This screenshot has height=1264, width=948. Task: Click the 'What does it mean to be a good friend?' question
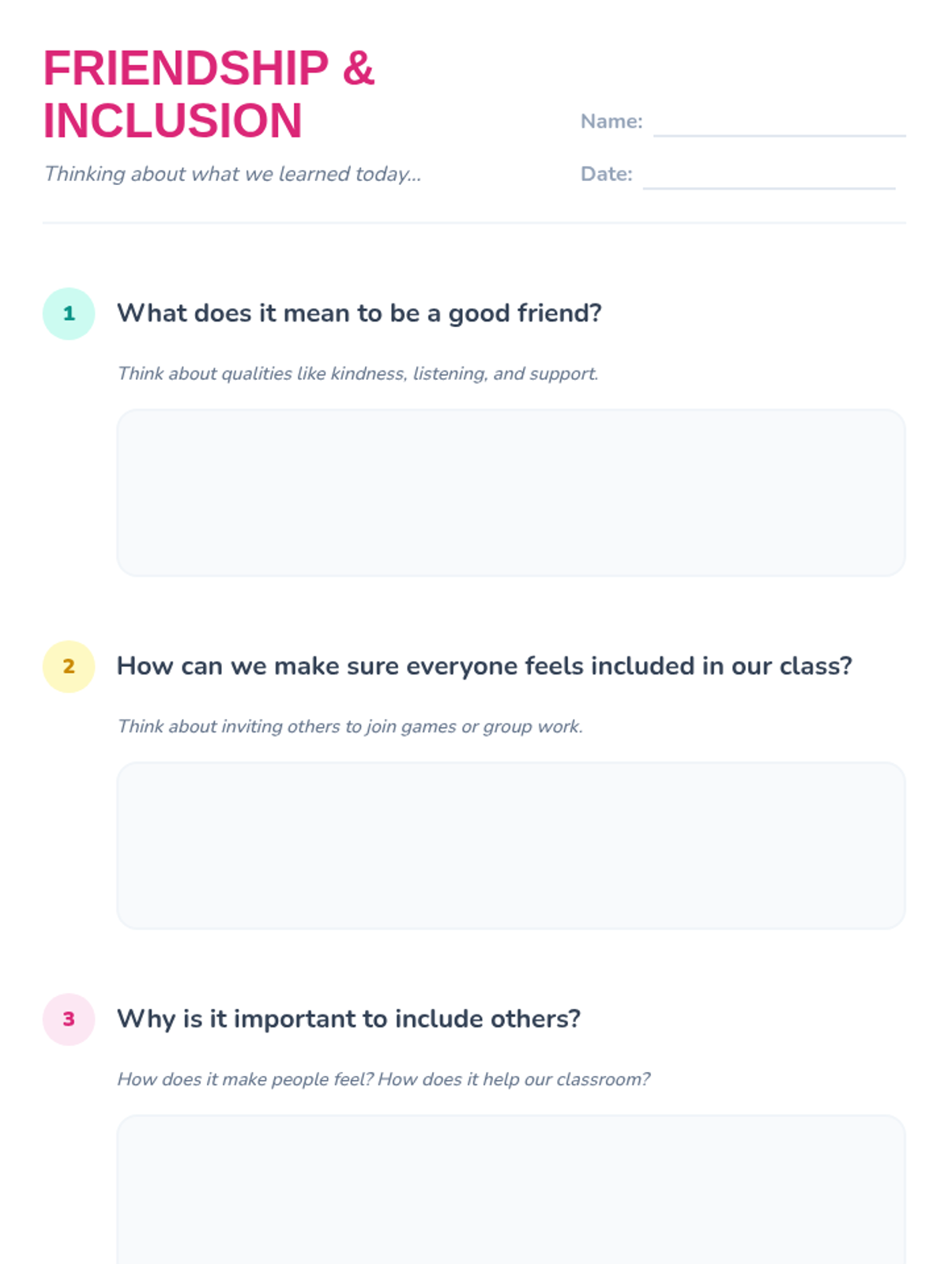[x=359, y=314]
